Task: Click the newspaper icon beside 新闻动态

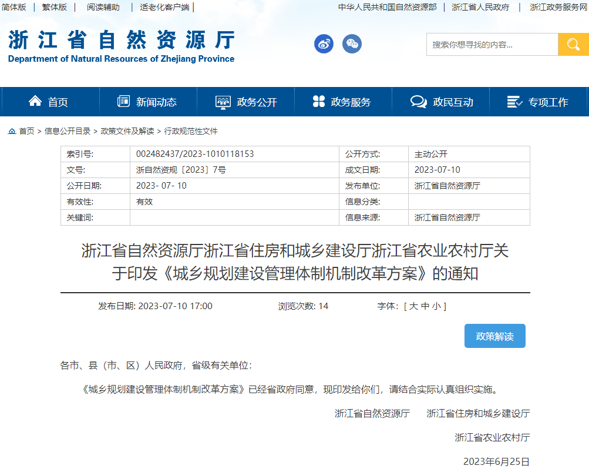Action: tap(123, 101)
